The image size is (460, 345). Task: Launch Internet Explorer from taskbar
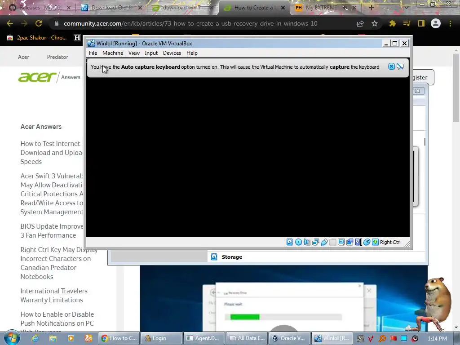pyautogui.click(x=35, y=338)
